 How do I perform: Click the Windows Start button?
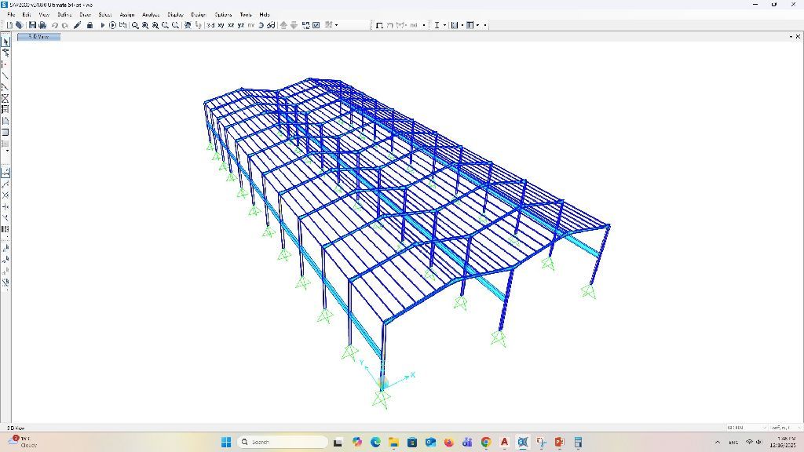click(x=226, y=443)
